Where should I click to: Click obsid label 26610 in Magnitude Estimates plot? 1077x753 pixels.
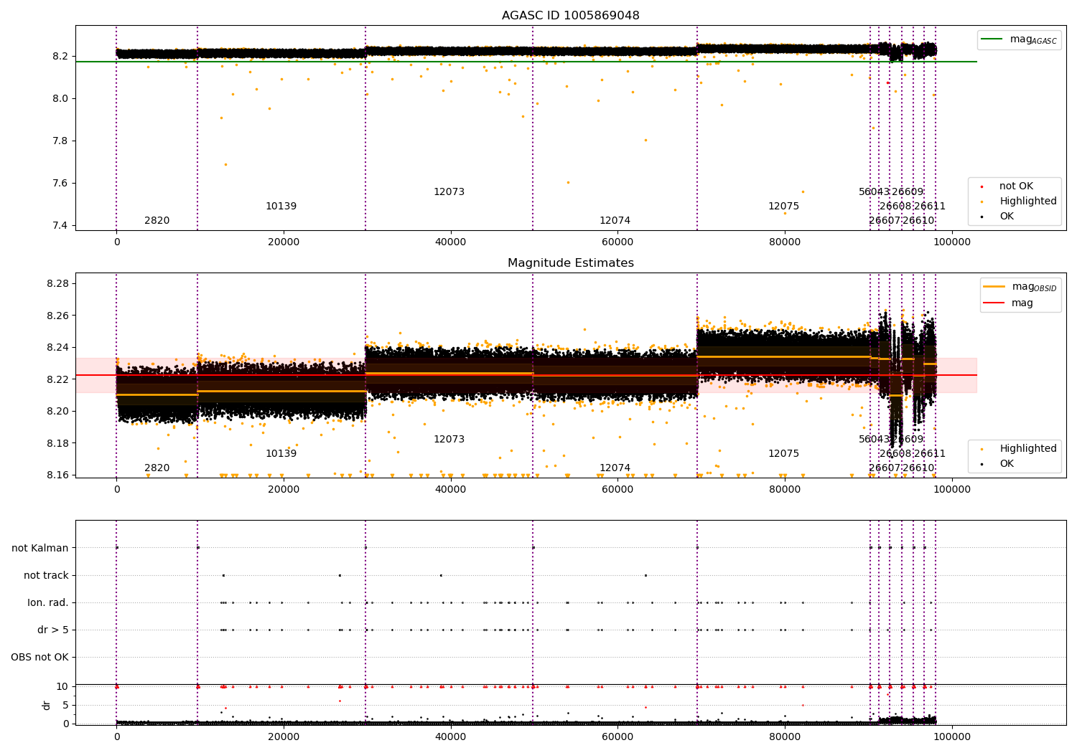pyautogui.click(x=918, y=468)
